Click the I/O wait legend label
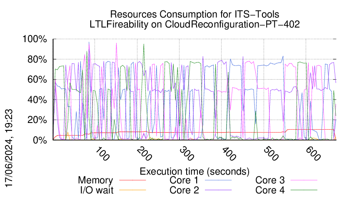Image resolution: width=354 pixels, height=198 pixels. pyautogui.click(x=97, y=190)
